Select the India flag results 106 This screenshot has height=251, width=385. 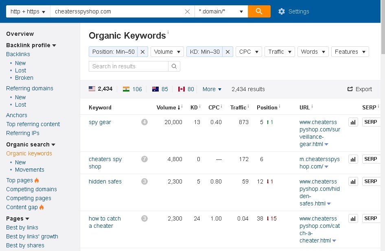coord(132,89)
